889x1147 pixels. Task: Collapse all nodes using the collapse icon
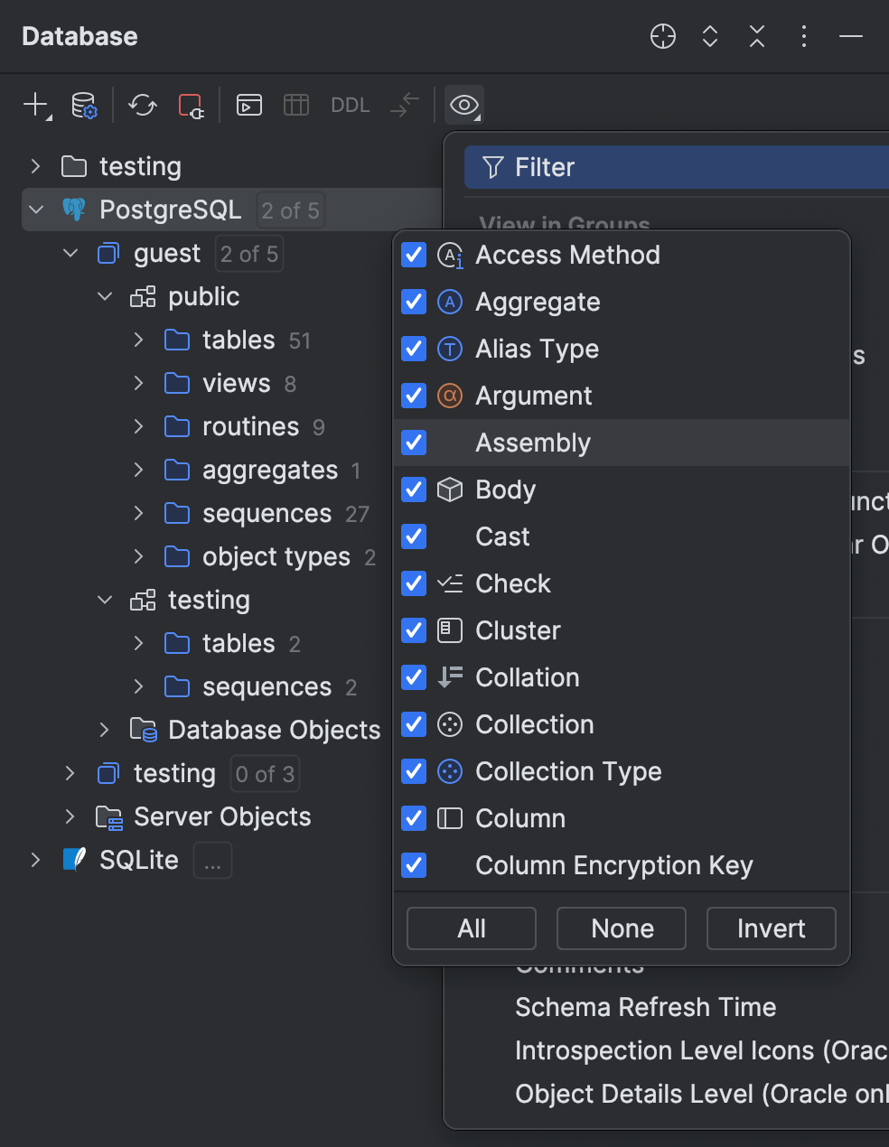[756, 36]
